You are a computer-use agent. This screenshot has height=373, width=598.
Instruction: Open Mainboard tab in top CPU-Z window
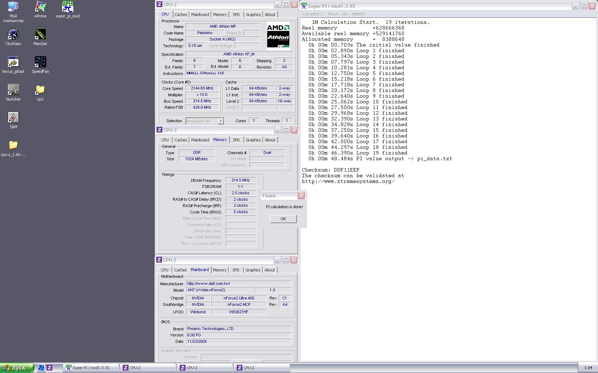200,15
